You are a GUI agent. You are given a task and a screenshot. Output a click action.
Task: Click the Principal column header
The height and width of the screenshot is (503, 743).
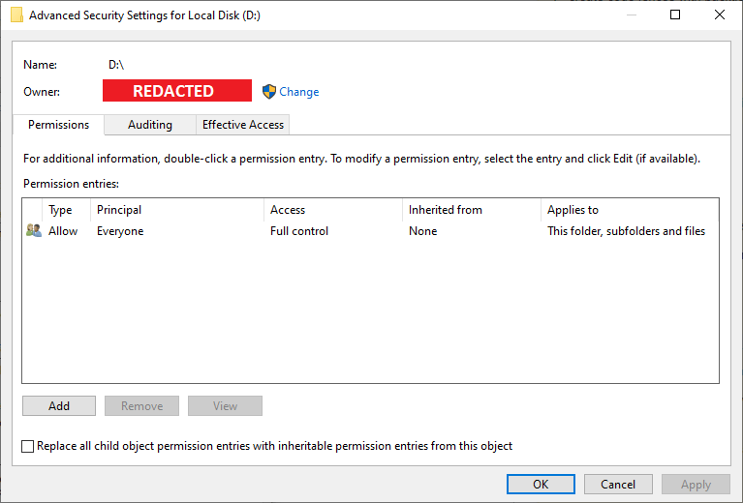coord(119,210)
